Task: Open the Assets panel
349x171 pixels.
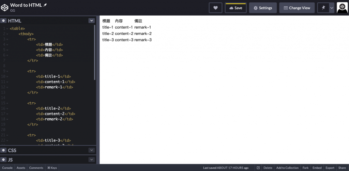Action: pos(21,168)
